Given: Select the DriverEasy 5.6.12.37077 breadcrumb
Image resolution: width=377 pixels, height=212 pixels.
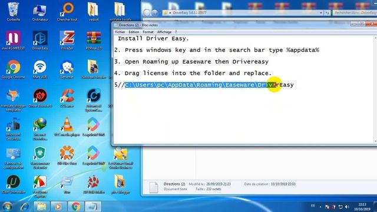Looking at the screenshot, I should coord(190,13).
